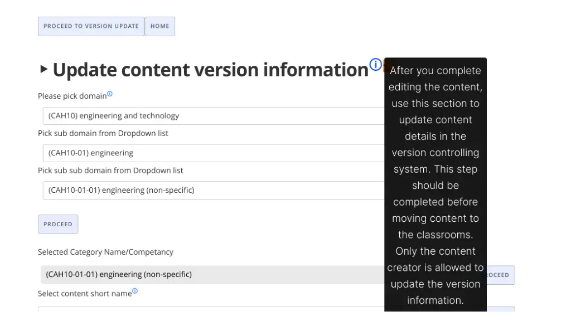Open sub domain dropdown showing (CAH10-01) engineering

click(x=214, y=153)
